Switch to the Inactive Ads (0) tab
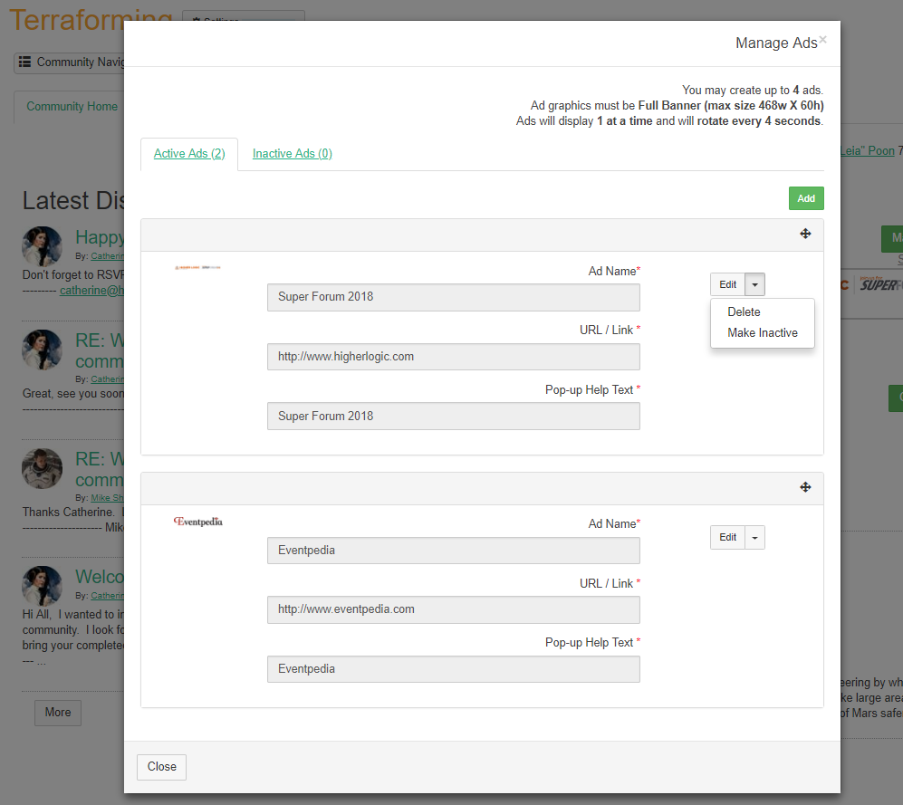 [292, 154]
